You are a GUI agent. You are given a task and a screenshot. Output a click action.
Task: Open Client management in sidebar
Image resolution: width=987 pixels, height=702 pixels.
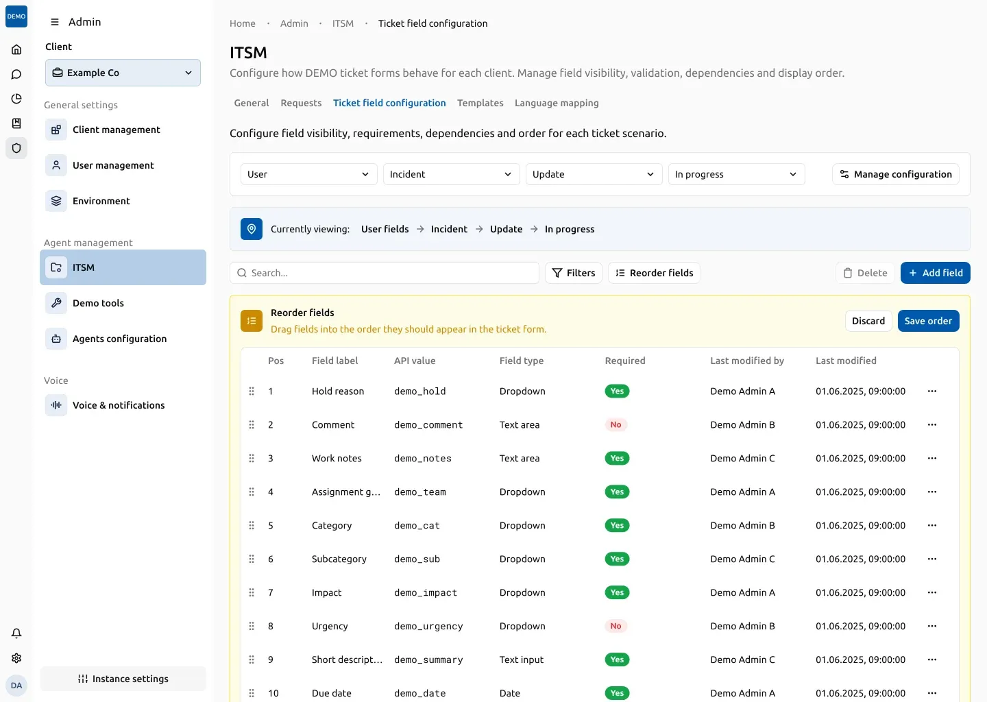(123, 130)
